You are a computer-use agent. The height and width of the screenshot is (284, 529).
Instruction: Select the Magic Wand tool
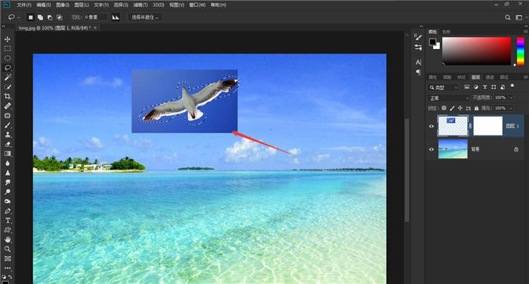click(x=8, y=78)
